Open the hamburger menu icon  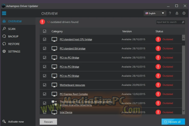4,13
